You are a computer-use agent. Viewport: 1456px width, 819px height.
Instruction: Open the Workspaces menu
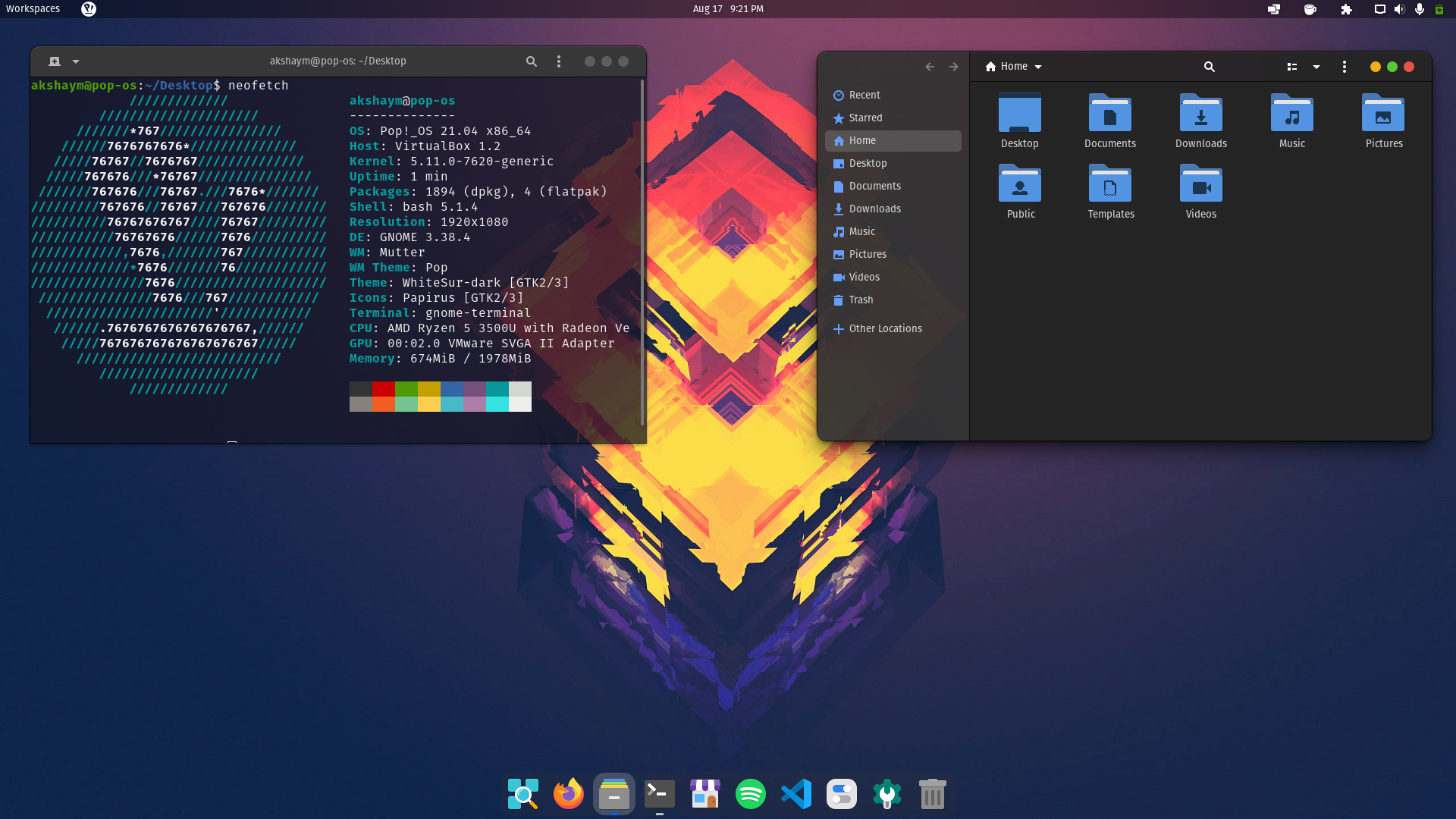(33, 9)
